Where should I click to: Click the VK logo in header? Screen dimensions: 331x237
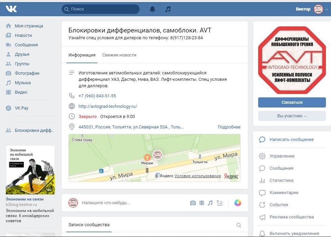(x=11, y=9)
